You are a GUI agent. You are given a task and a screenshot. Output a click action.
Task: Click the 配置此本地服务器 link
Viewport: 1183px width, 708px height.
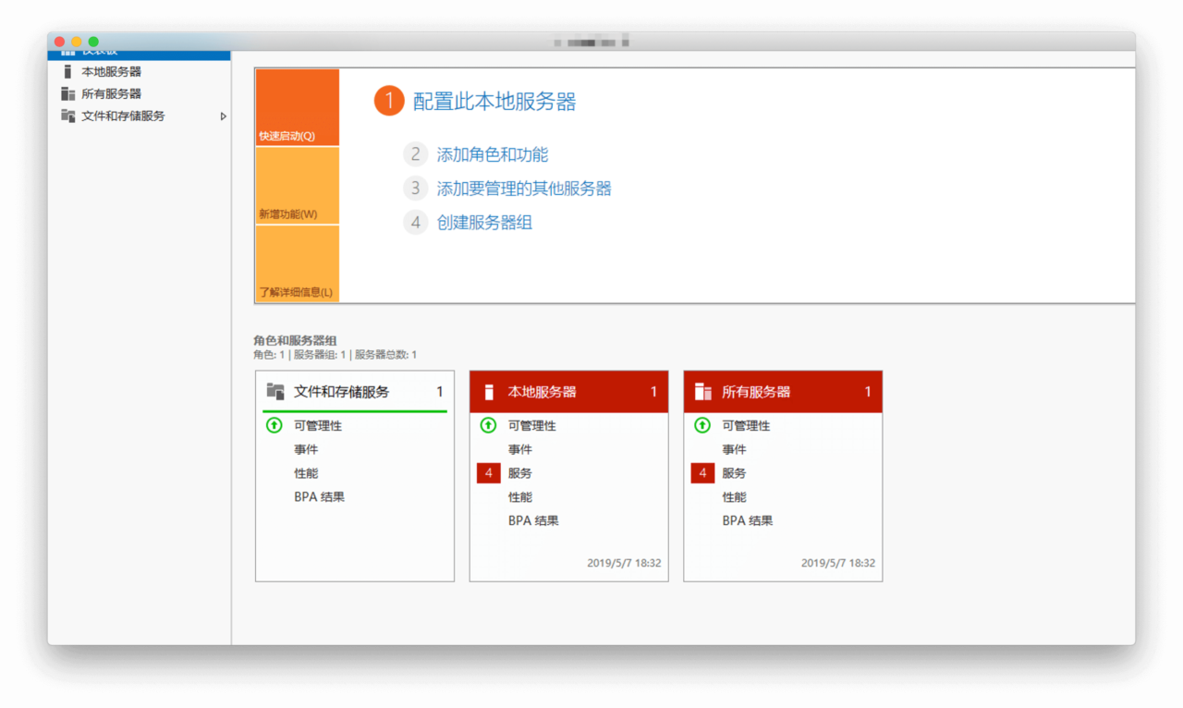point(494,102)
